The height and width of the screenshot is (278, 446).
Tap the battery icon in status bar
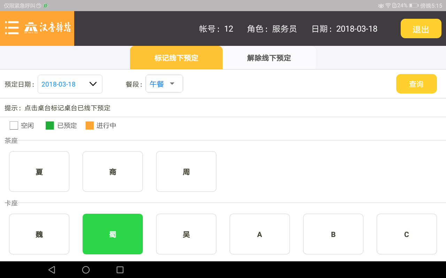414,6
